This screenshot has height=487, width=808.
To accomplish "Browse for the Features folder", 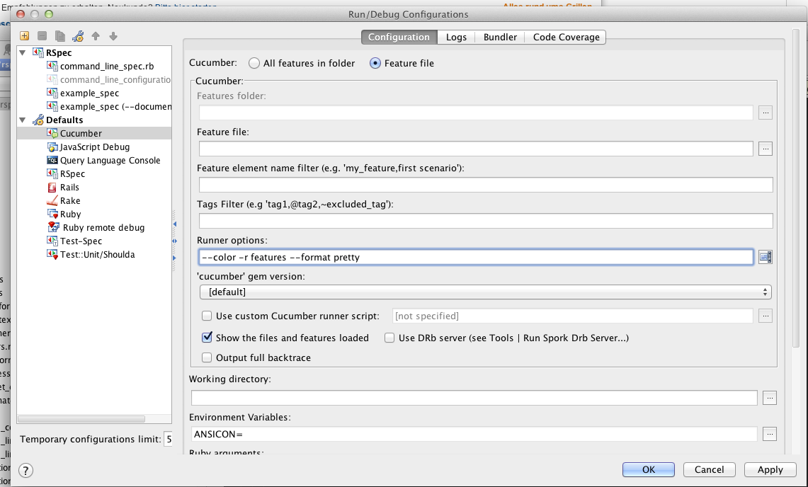I will [x=766, y=113].
